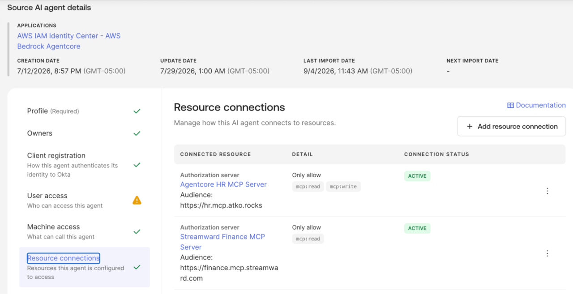573x294 pixels.
Task: Click 'Only allow' in the Streamward Finance row
Action: pos(307,227)
